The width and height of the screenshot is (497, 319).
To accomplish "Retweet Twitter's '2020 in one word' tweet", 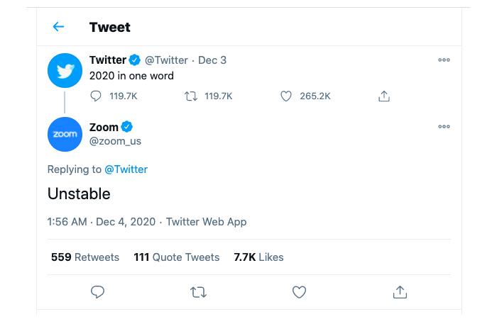I will [191, 96].
